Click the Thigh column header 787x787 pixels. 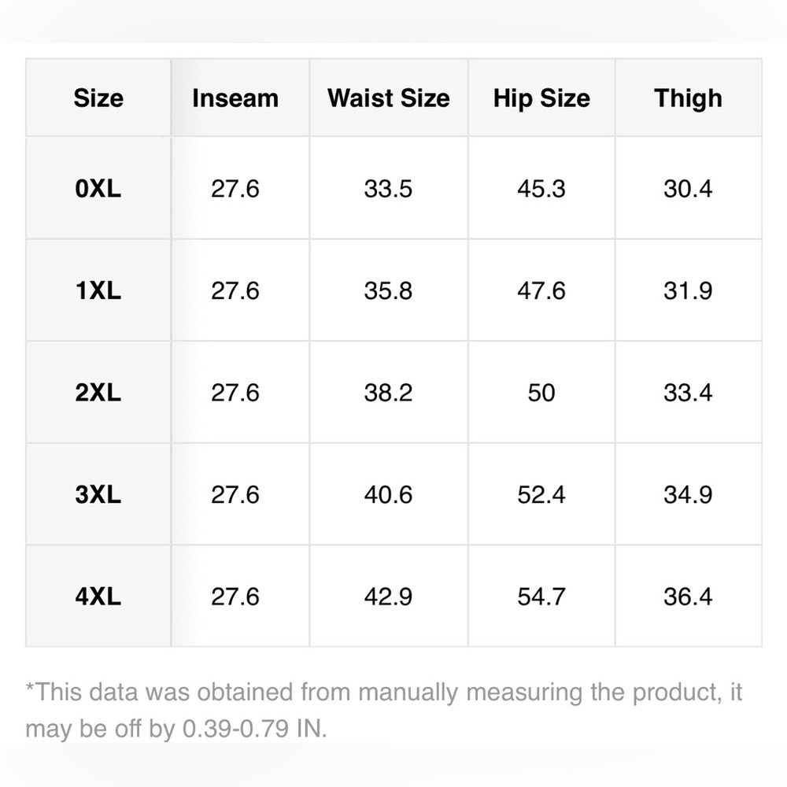point(688,98)
